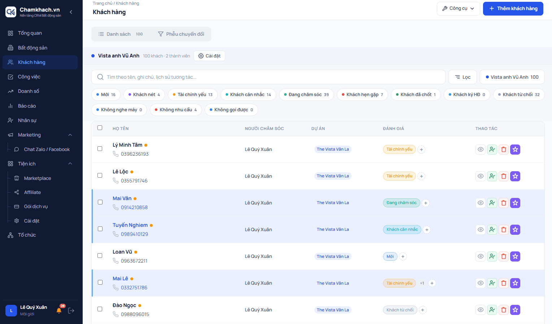Click assign-user icon for Mai Vân
This screenshot has height=324, width=552.
pos(492,203)
